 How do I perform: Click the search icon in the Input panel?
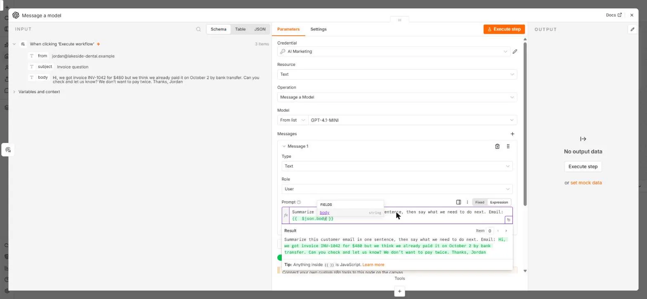(x=198, y=29)
